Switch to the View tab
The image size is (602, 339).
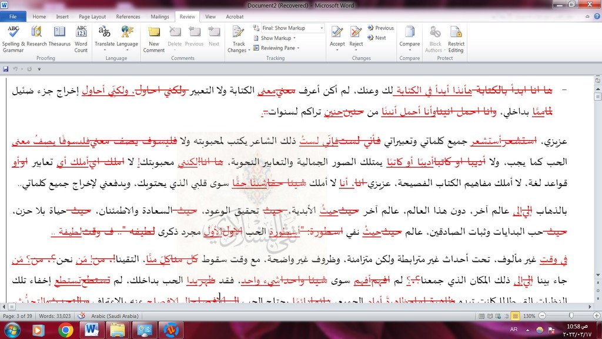(x=210, y=16)
